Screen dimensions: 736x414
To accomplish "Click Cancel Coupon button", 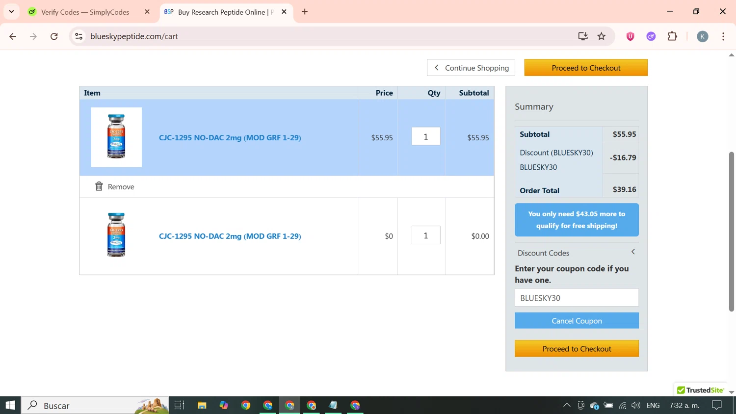I will 577,321.
